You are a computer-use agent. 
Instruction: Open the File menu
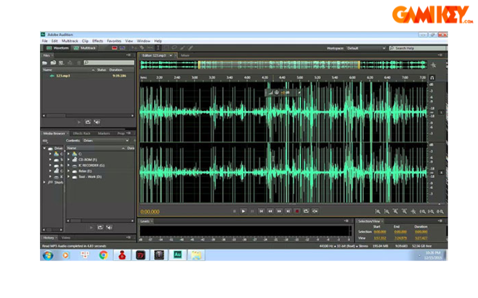[45, 41]
